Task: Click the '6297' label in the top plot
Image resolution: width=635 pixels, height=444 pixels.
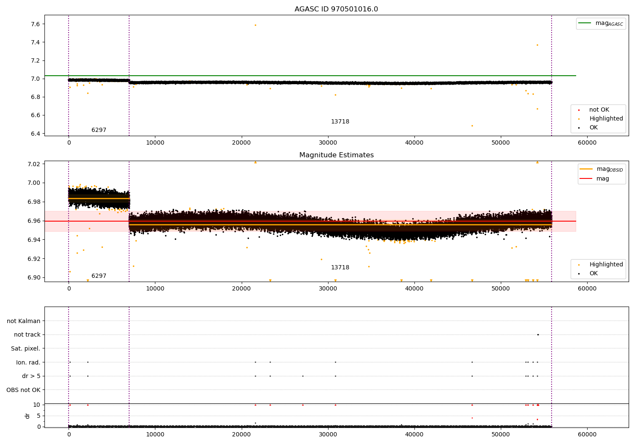Action: 99,130
